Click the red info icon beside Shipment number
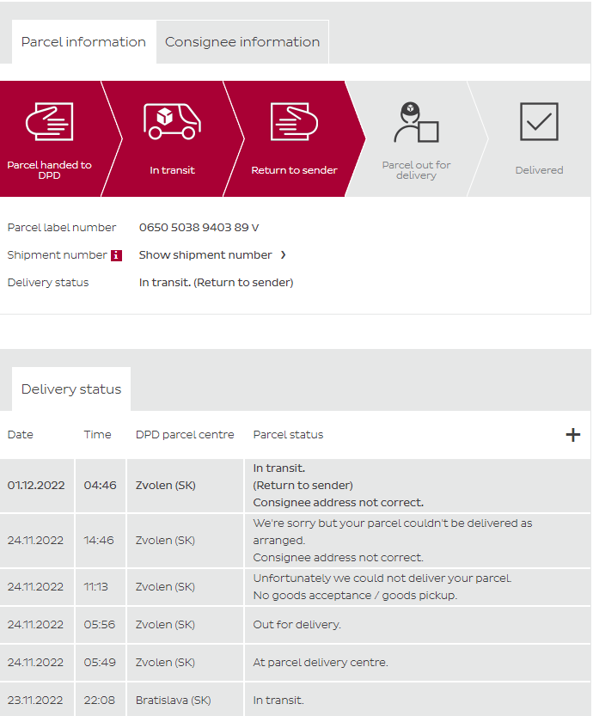 [x=117, y=255]
